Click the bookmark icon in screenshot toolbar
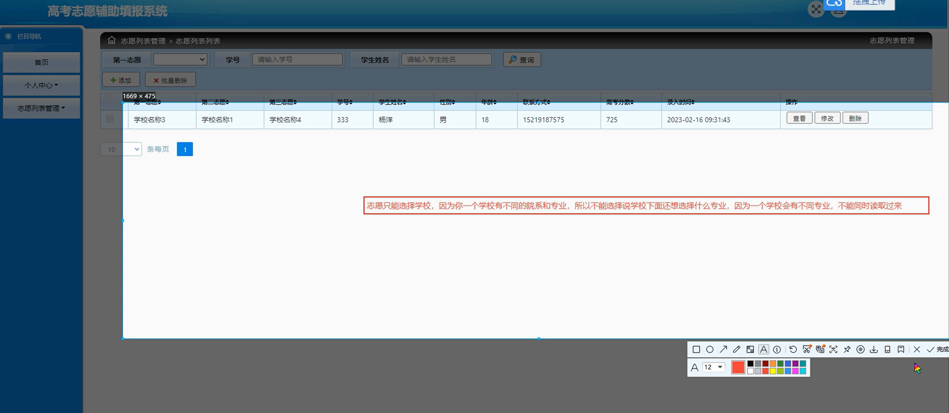Image resolution: width=949 pixels, height=413 pixels. (901, 349)
